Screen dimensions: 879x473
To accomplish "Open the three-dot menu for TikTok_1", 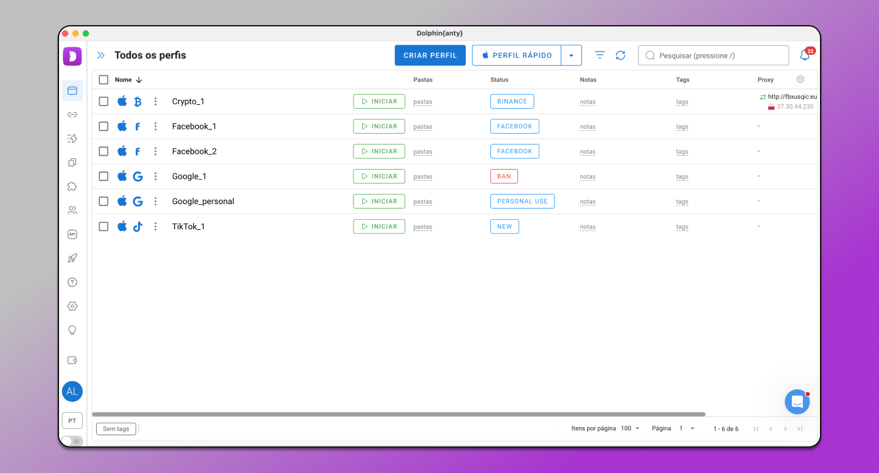I will (x=156, y=227).
